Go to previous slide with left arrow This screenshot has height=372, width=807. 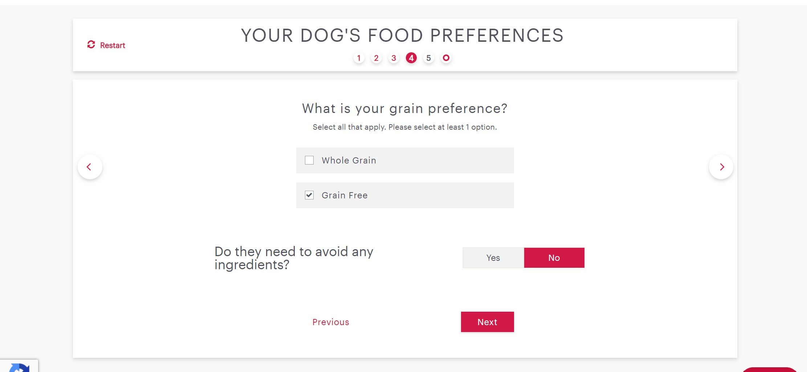pyautogui.click(x=90, y=167)
